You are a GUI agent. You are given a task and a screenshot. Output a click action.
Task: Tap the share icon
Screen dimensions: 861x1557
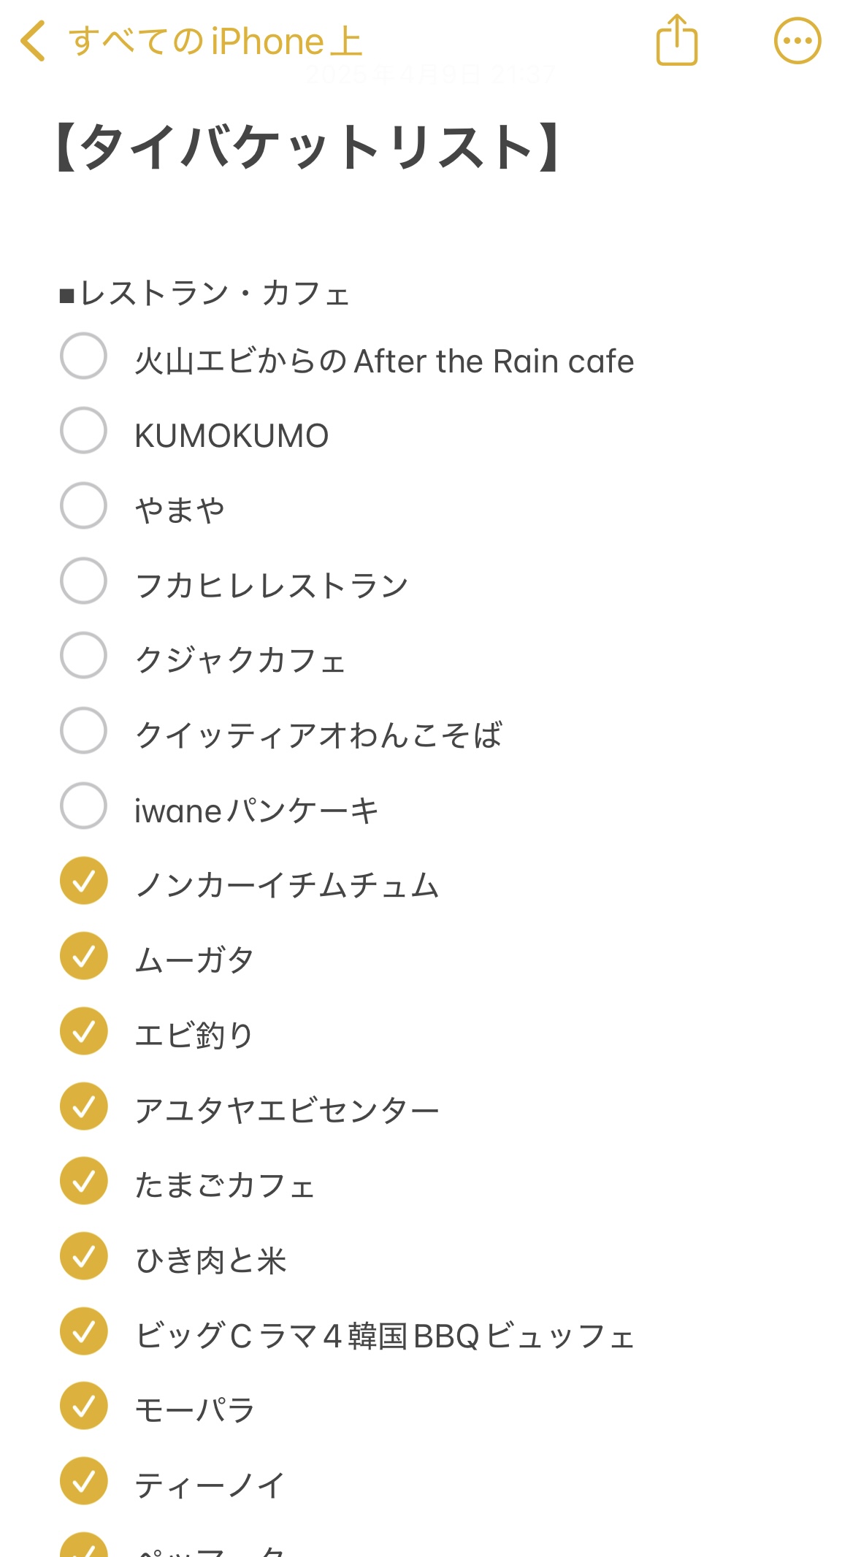click(677, 41)
